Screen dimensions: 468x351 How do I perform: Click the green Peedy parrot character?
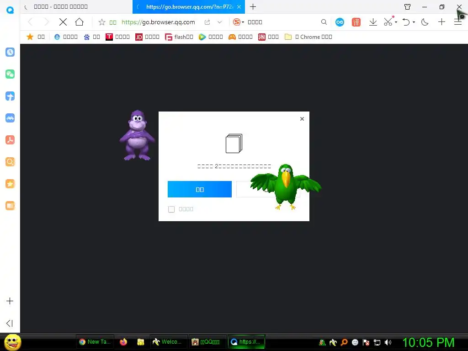click(x=286, y=187)
